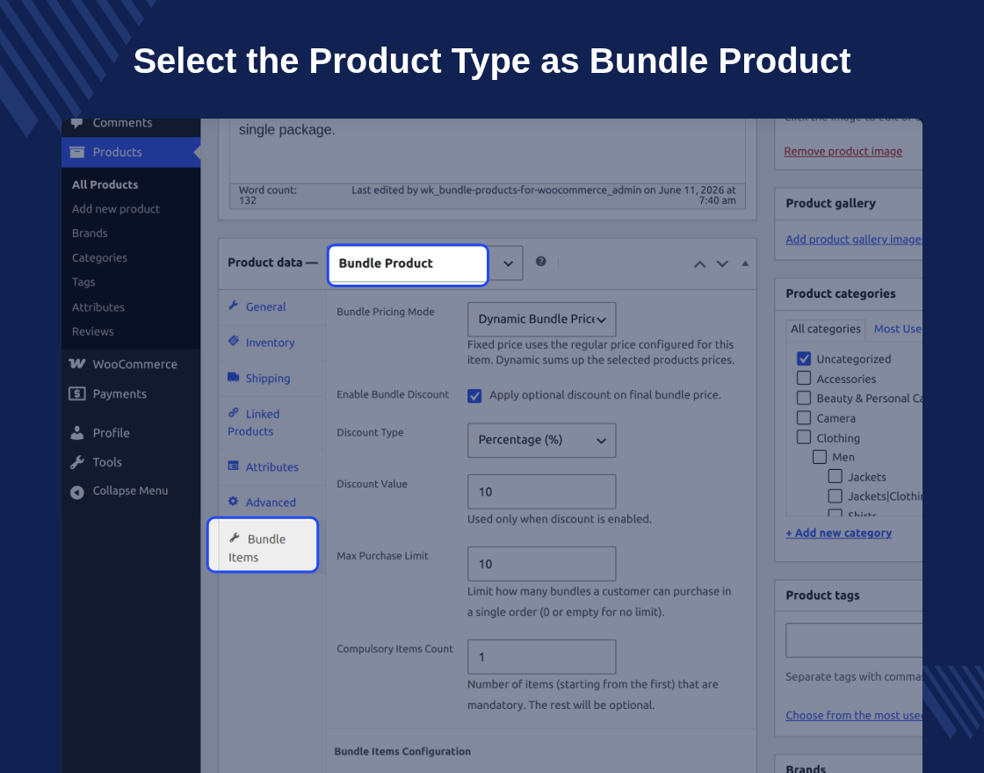Screen dimensions: 984x773
Task: Click the General tab wrench icon
Action: (x=234, y=306)
